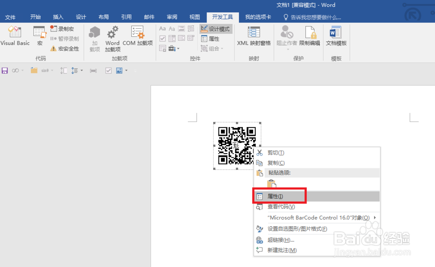Open COM 加载项 dialog
This screenshot has width=435, height=267.
tap(137, 36)
